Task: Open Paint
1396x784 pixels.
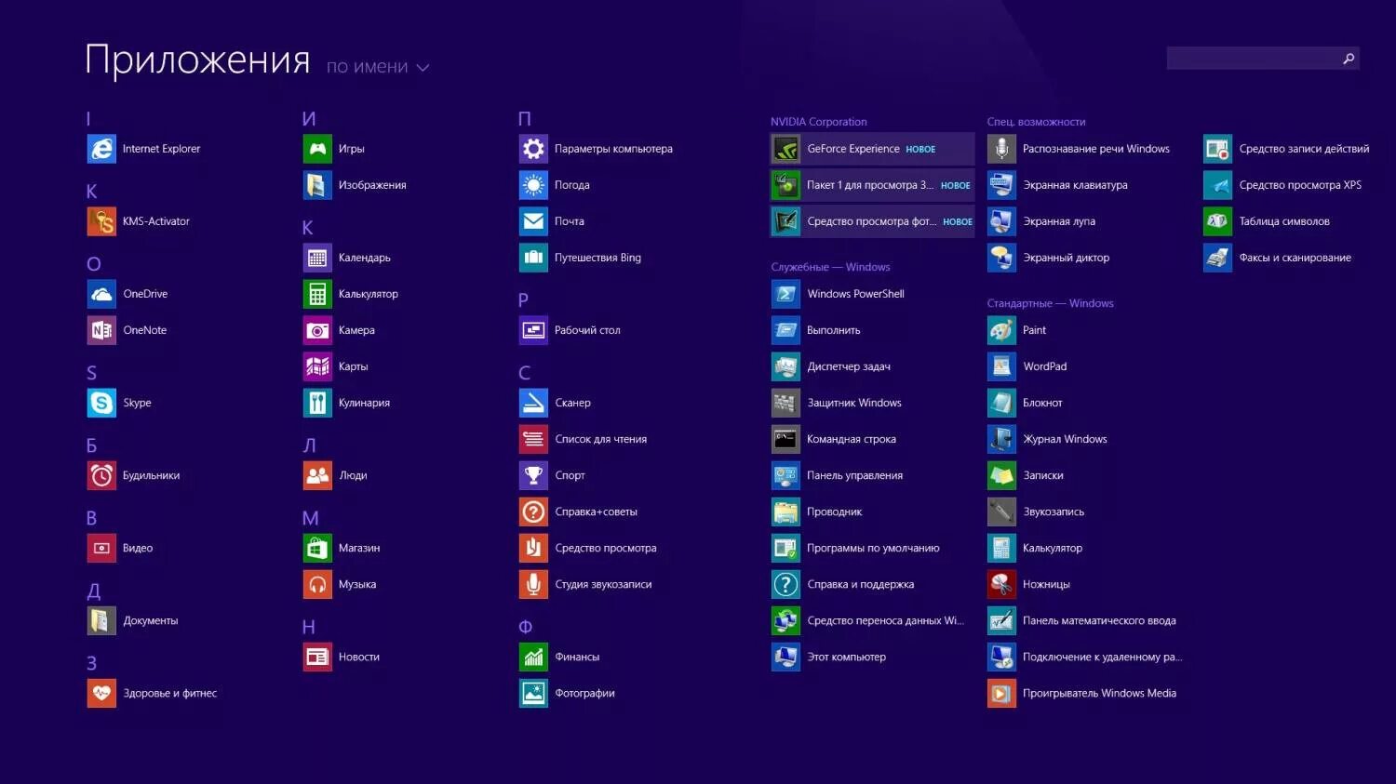Action: click(x=1024, y=330)
